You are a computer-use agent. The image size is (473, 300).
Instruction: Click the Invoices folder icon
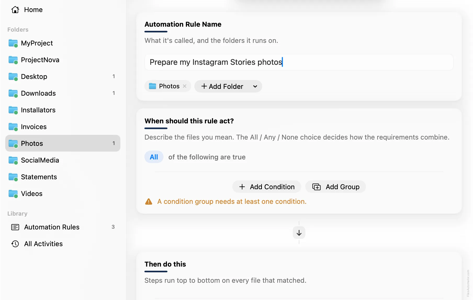click(x=13, y=127)
